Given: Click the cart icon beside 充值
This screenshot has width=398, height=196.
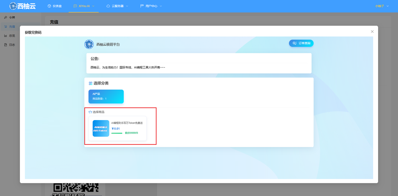Looking at the screenshot, I should click(x=6, y=27).
